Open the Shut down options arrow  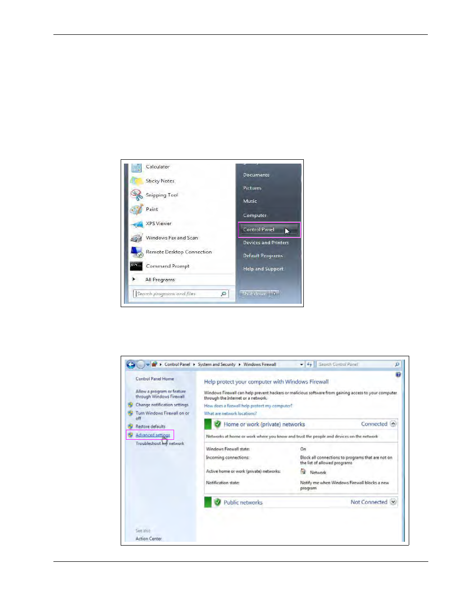tap(275, 294)
